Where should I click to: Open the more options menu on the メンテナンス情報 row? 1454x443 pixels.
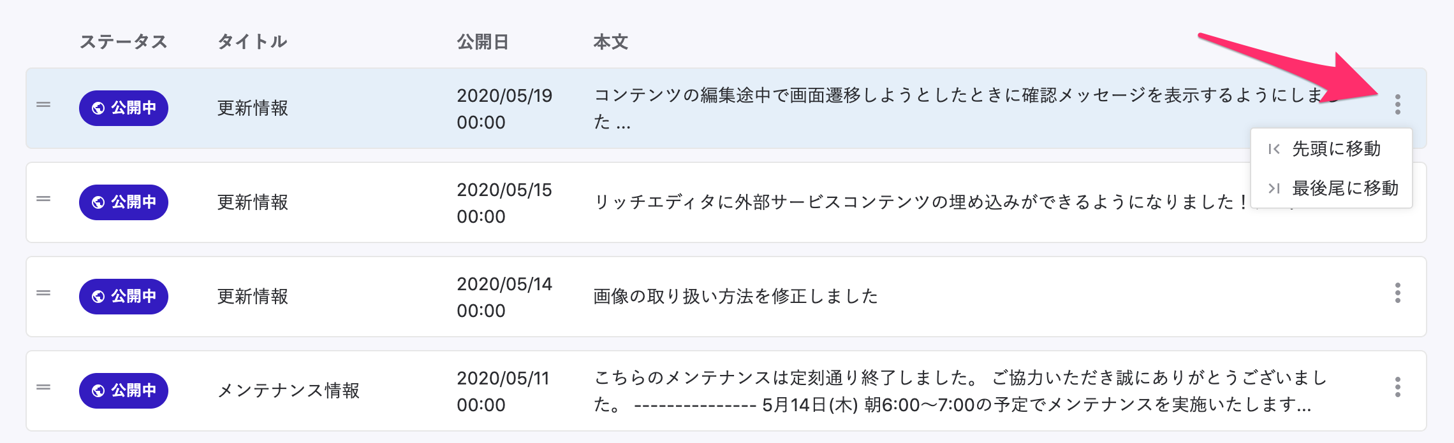click(1397, 387)
